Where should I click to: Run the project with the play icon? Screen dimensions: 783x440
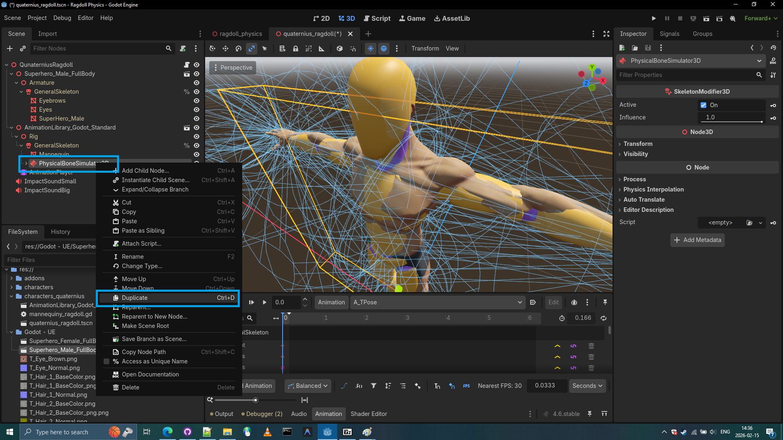click(654, 18)
